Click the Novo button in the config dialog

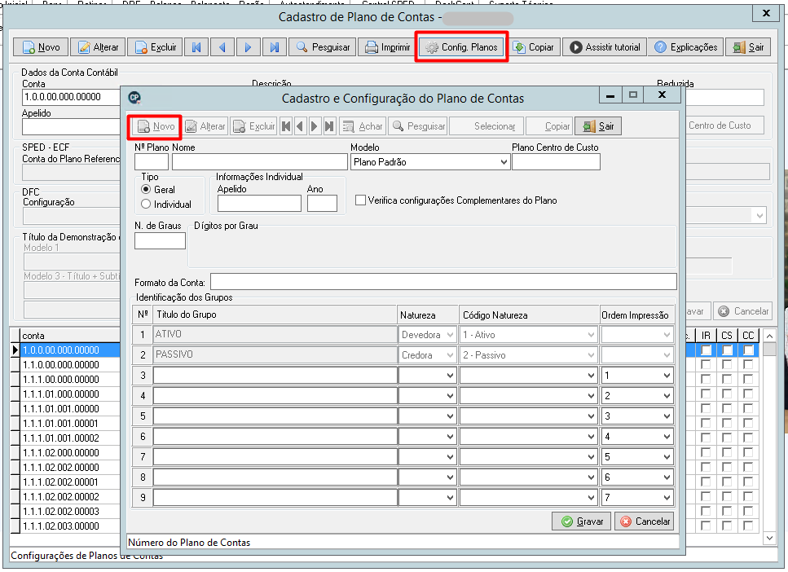click(156, 126)
